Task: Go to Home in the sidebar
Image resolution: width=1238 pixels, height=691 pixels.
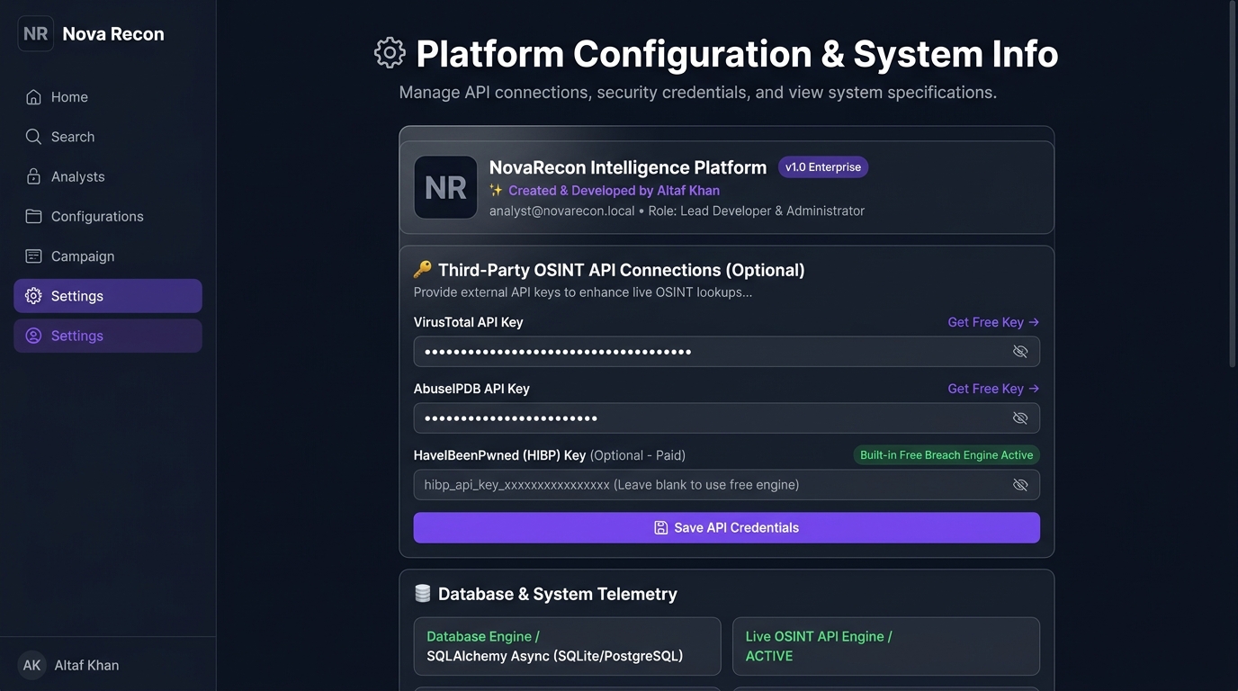Action: point(108,97)
